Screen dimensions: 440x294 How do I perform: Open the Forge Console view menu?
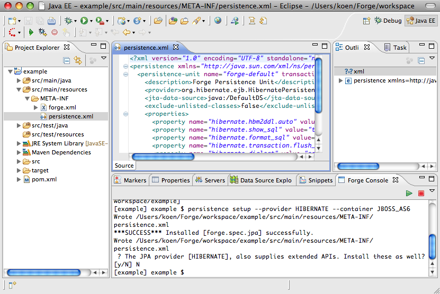tap(432, 191)
